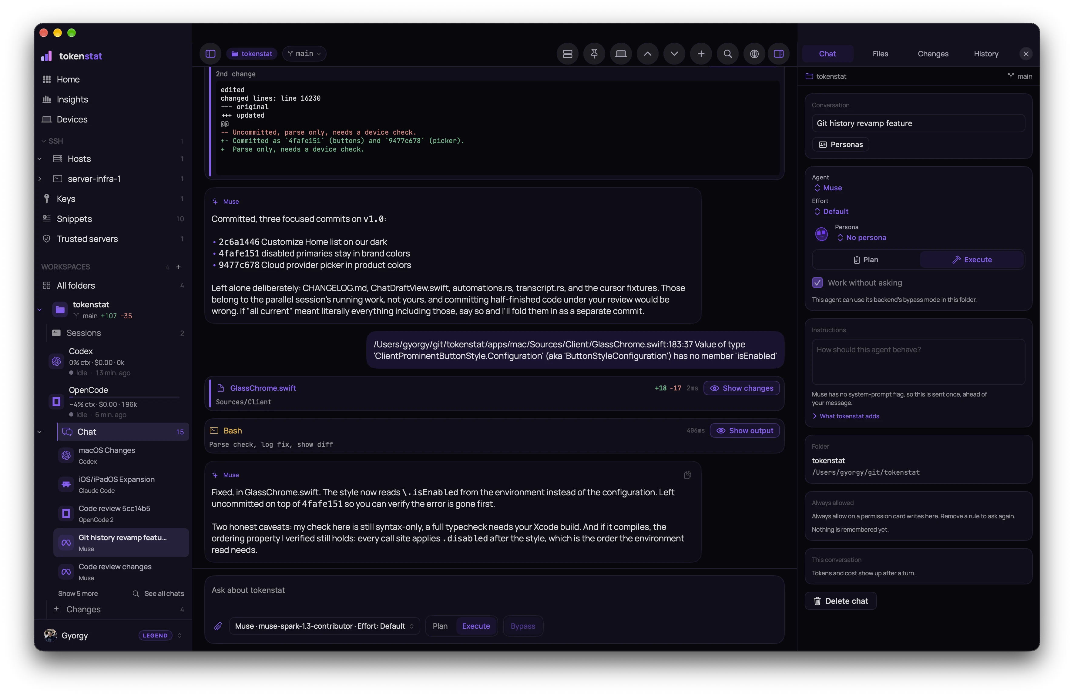Switch to the Changes tab
Screen dimensions: 1074x696
pos(933,54)
